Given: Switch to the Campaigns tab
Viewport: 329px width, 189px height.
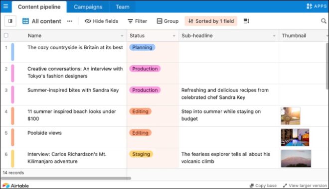Looking at the screenshot, I should pos(88,7).
